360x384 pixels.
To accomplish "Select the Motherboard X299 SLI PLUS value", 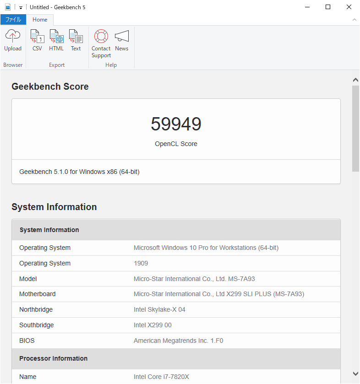I will click(x=219, y=294).
